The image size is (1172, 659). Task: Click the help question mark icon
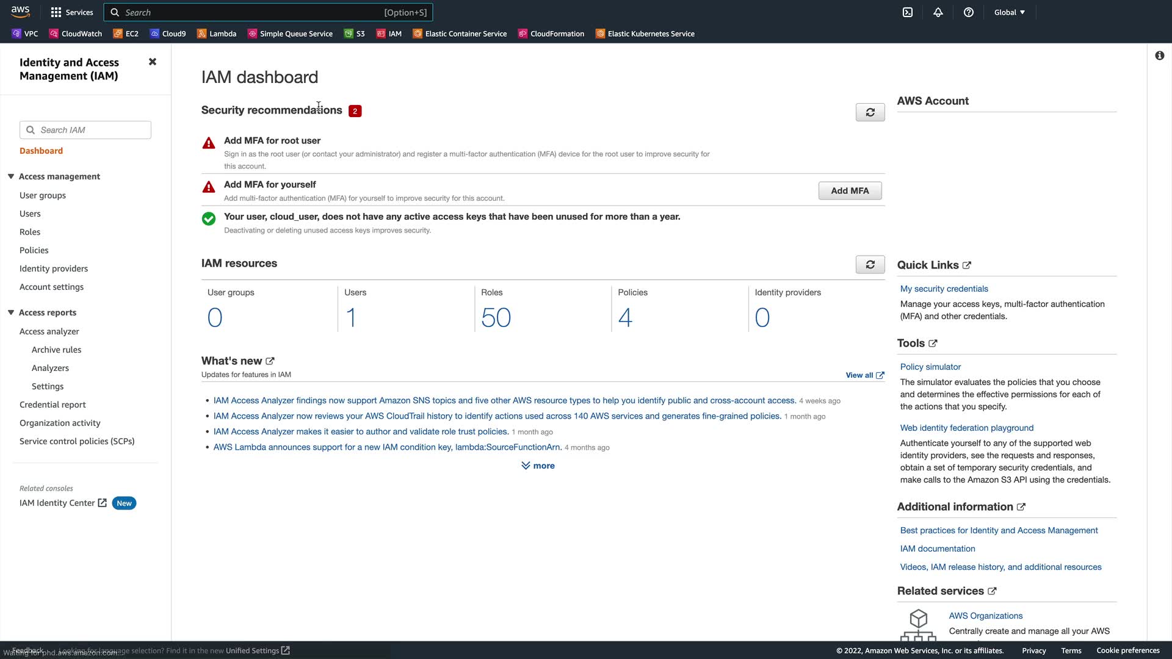point(969,12)
